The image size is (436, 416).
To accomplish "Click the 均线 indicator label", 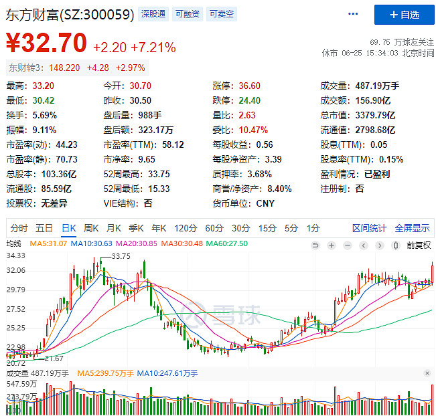I will (13, 243).
